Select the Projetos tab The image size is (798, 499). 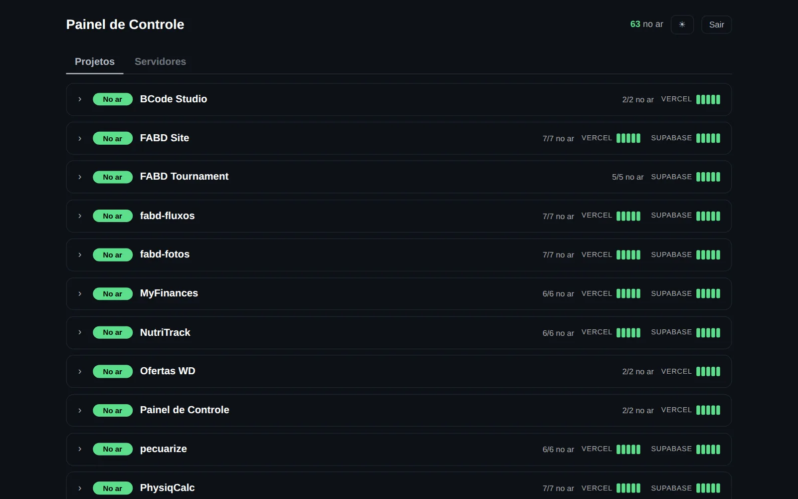click(x=95, y=61)
